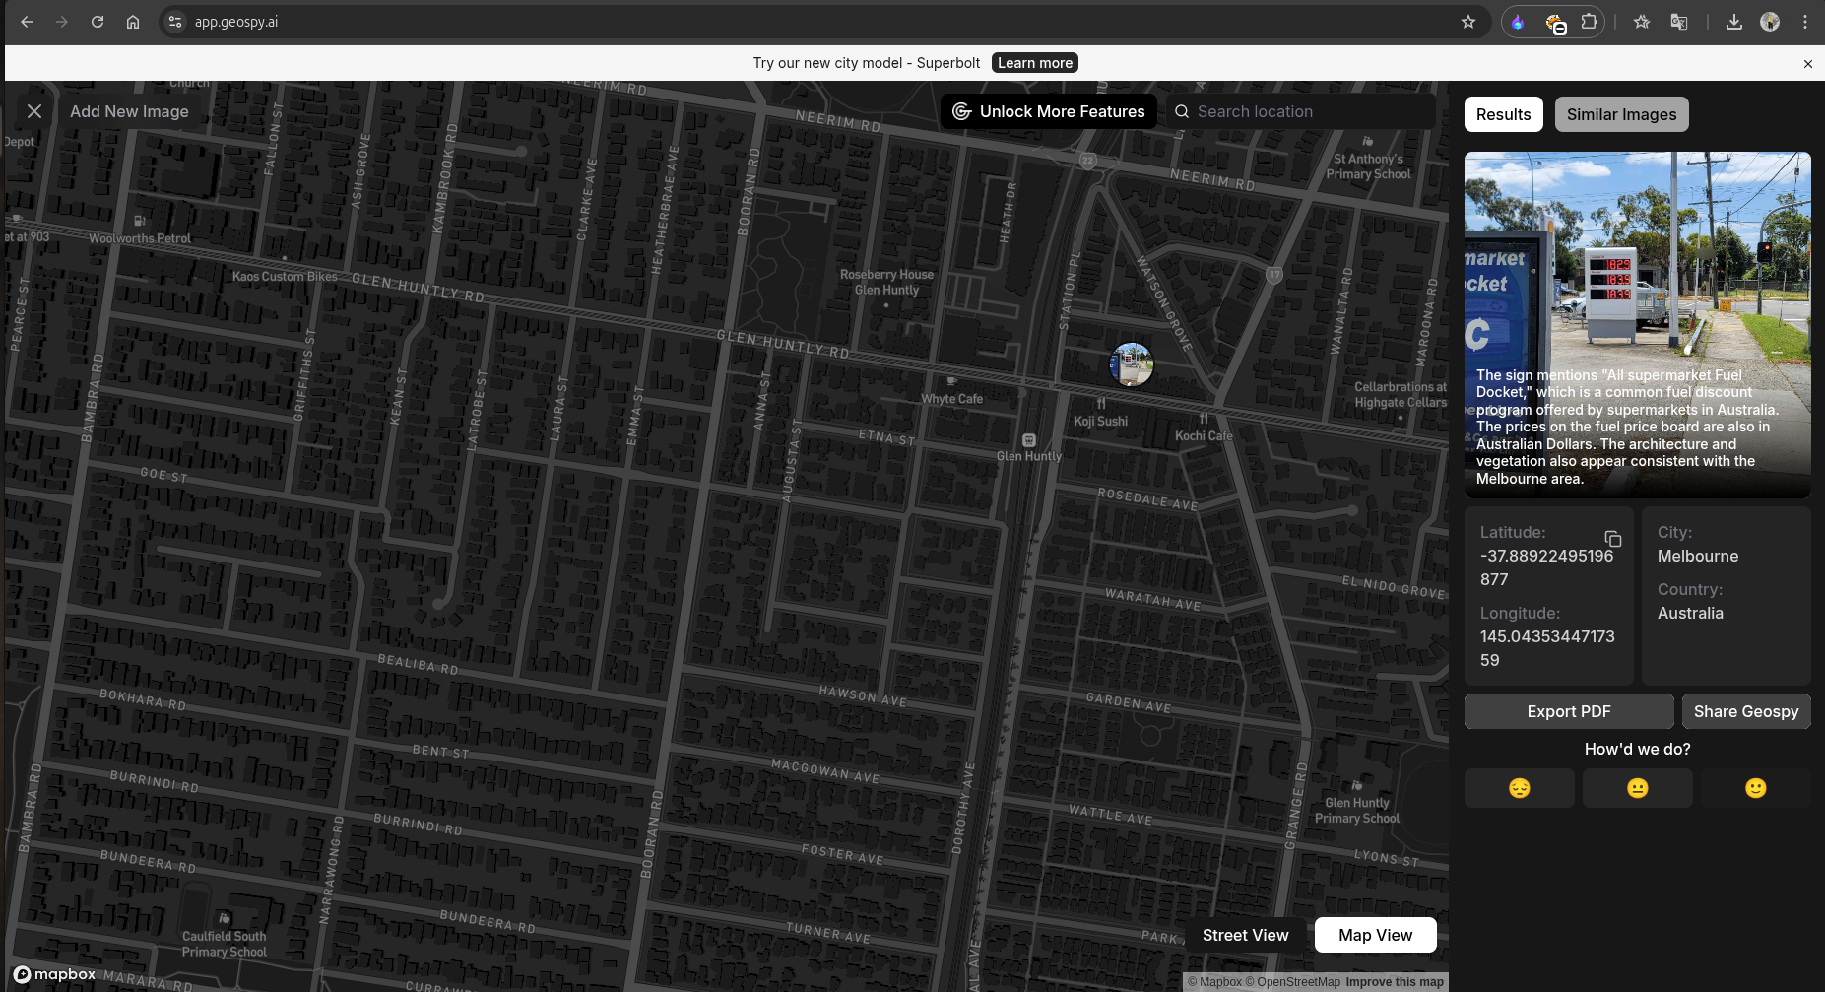This screenshot has height=992, width=1825.
Task: Click the Whyte Cafe map label
Action: (952, 399)
